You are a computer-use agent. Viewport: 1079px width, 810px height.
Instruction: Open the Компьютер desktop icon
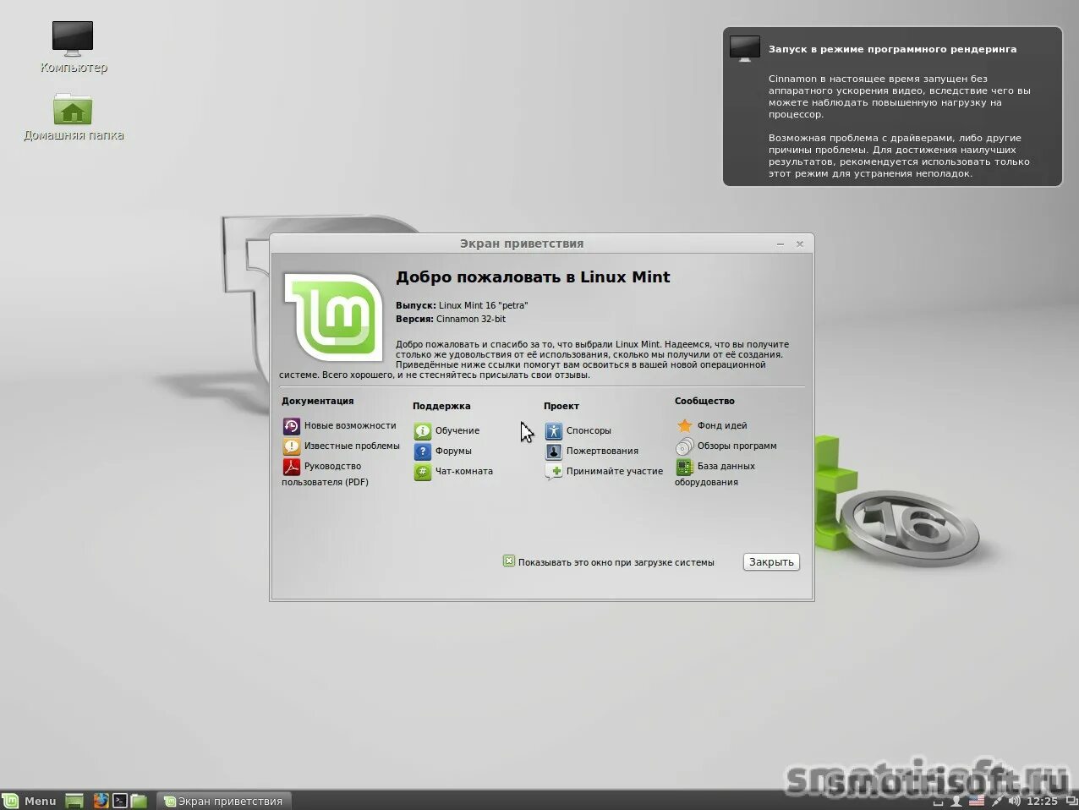[x=73, y=47]
